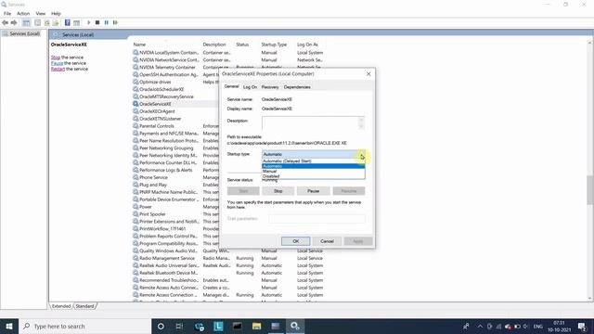Click the Start Service play icon
This screenshot has width=594, height=334.
[x=89, y=22]
